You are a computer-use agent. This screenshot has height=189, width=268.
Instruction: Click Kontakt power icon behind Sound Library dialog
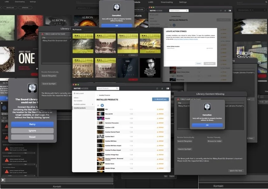click(4, 108)
